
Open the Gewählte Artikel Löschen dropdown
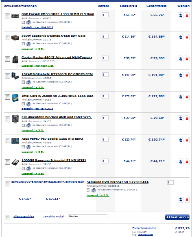87,216
